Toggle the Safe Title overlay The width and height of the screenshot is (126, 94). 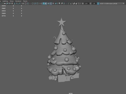pyautogui.click(x=37, y=4)
